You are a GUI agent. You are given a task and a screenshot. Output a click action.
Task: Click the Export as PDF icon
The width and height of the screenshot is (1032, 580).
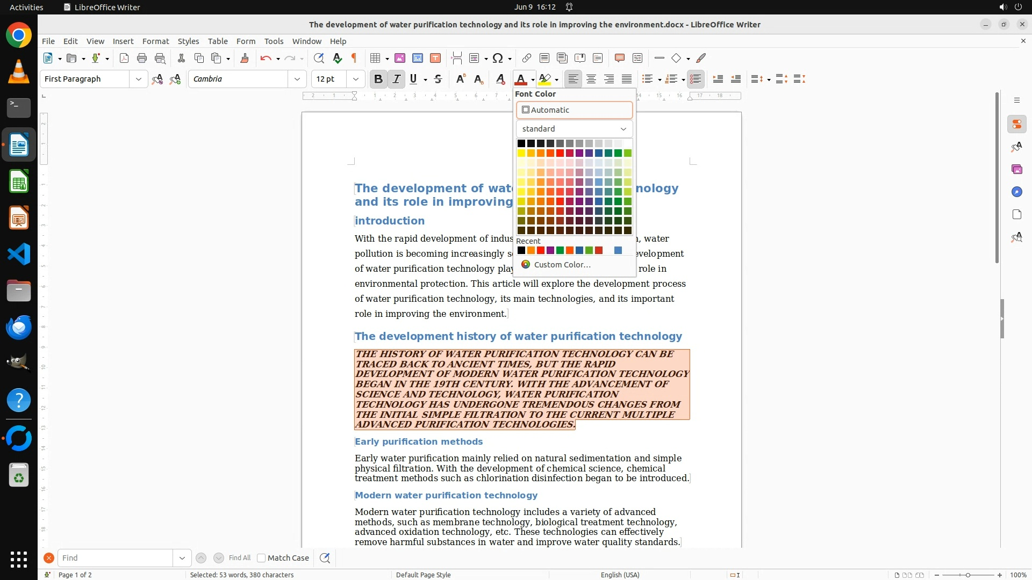click(124, 58)
